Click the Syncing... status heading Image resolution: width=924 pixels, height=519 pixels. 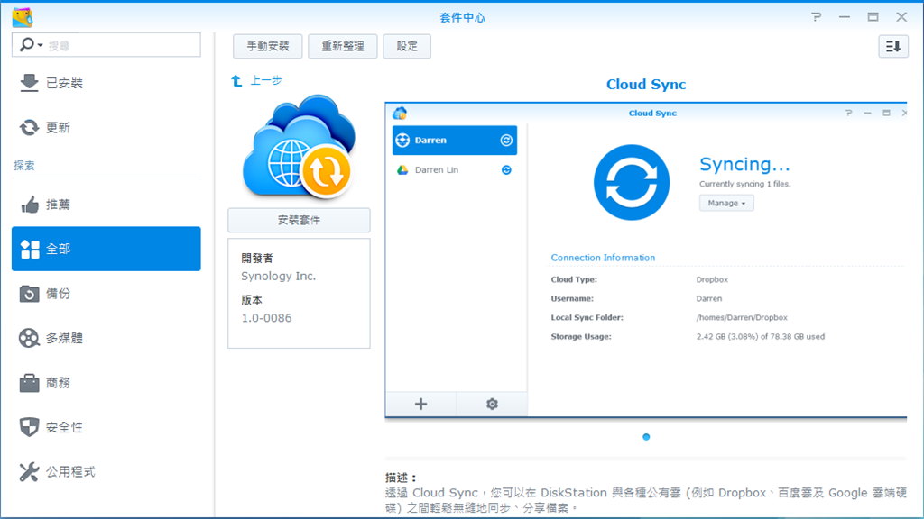pos(744,164)
